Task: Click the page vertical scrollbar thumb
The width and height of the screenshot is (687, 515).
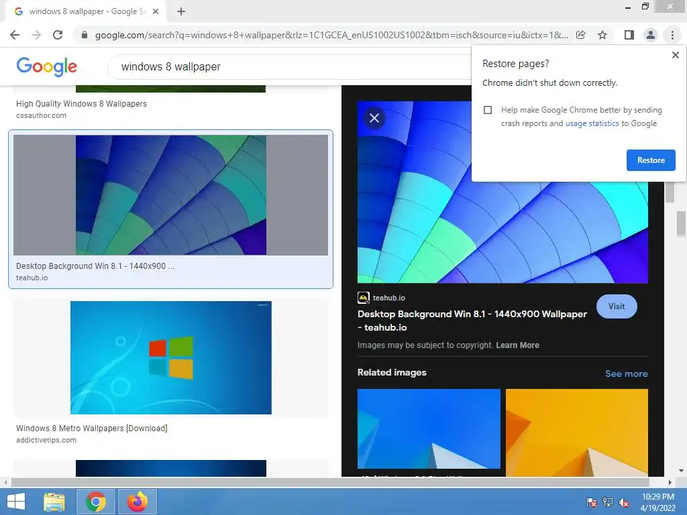Action: pos(682,223)
